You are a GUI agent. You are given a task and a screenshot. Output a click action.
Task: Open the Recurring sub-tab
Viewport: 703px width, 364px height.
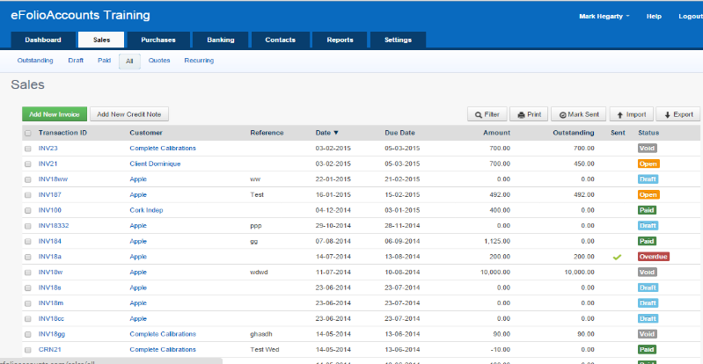tap(199, 61)
